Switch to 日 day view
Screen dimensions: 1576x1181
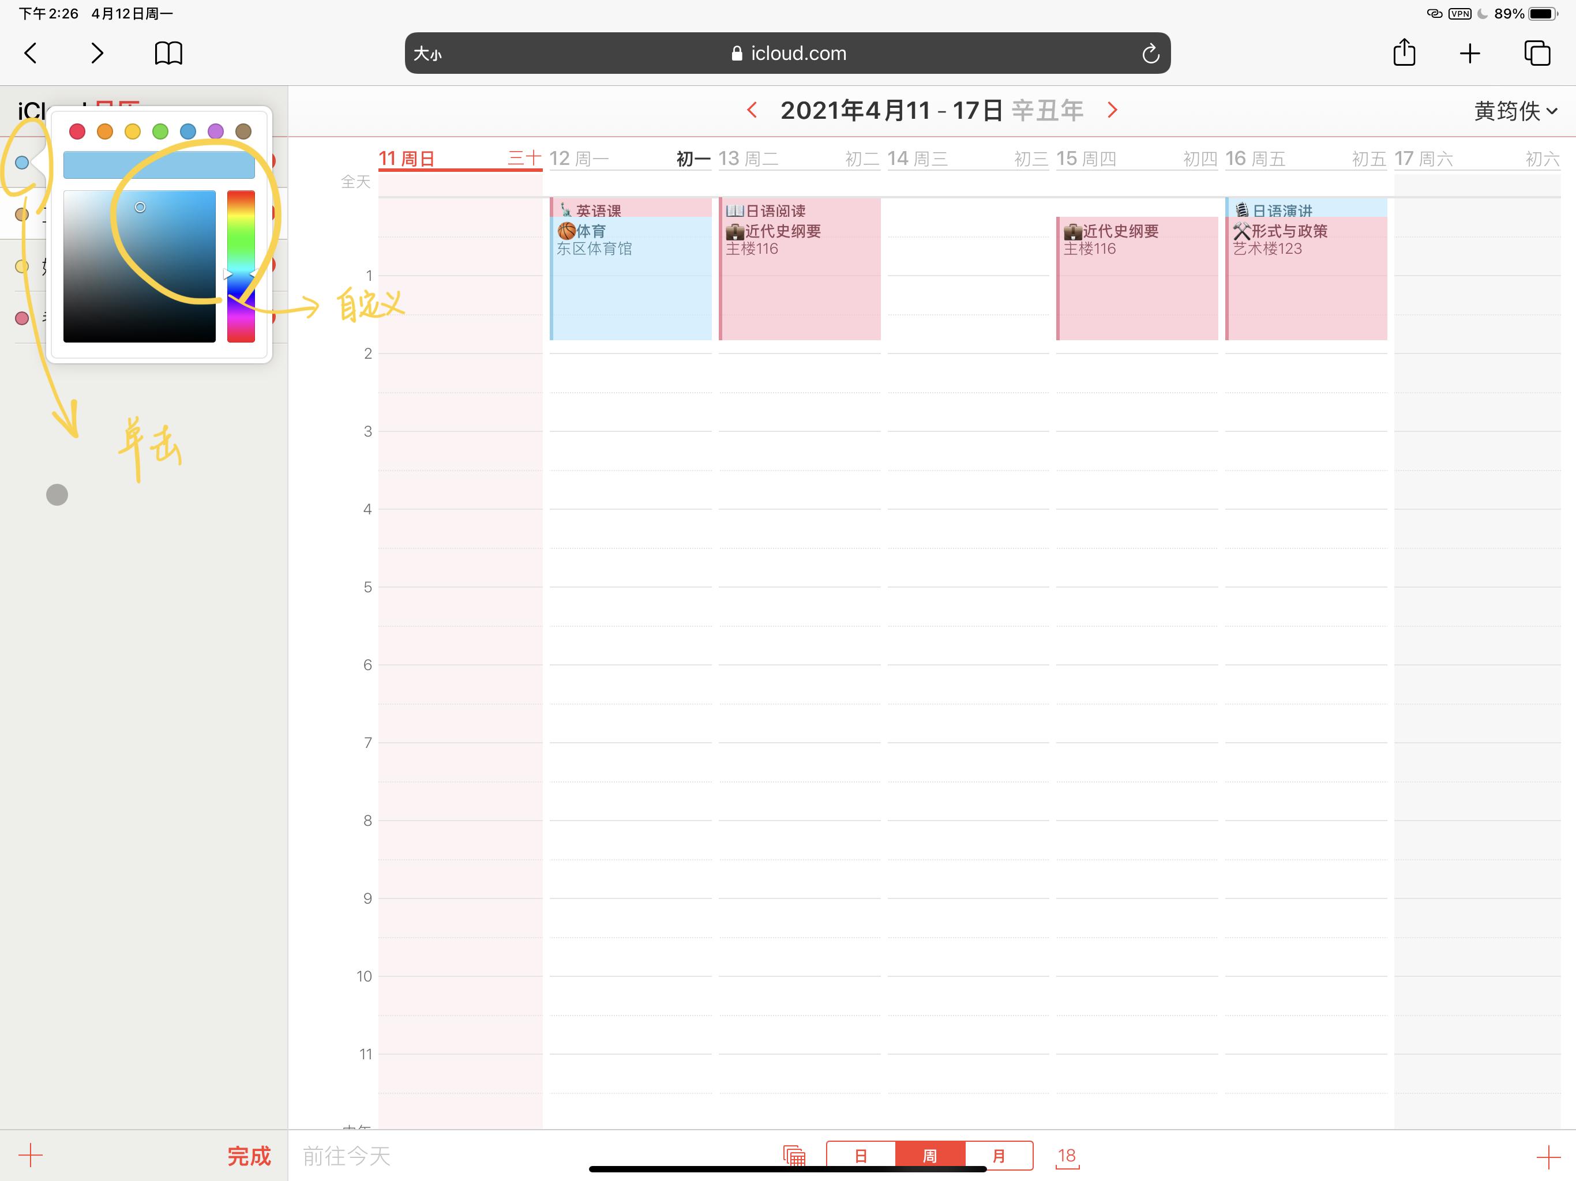pos(861,1156)
